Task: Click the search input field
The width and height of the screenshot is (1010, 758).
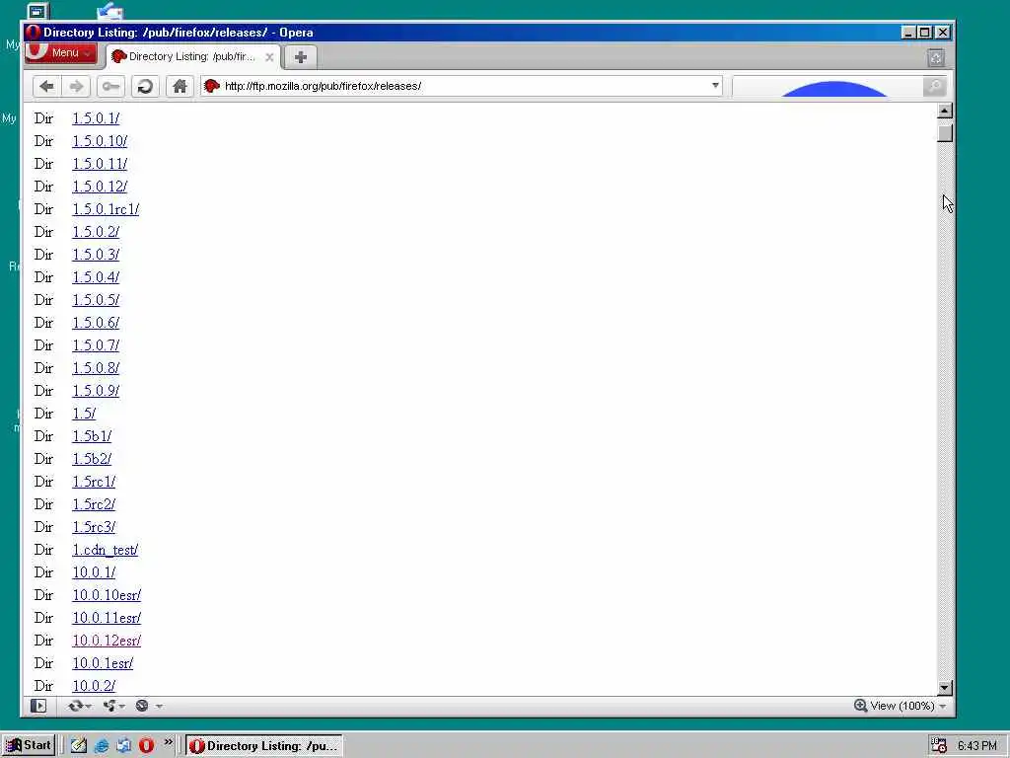Action: pyautogui.click(x=828, y=86)
